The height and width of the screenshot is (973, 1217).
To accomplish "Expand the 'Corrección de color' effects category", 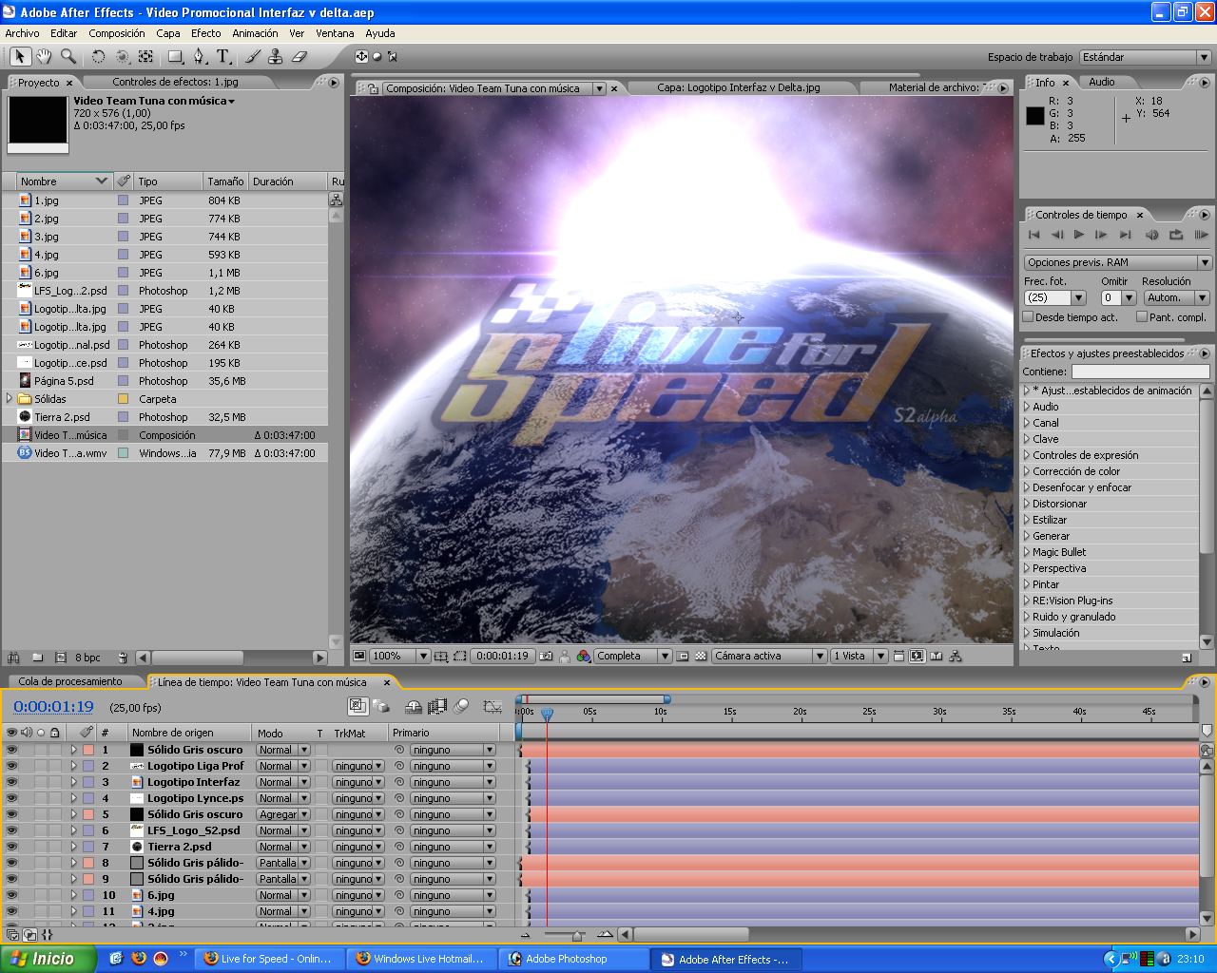I will point(1027,471).
